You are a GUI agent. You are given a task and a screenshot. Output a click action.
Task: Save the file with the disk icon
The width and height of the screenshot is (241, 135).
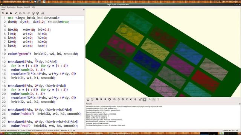point(11,13)
